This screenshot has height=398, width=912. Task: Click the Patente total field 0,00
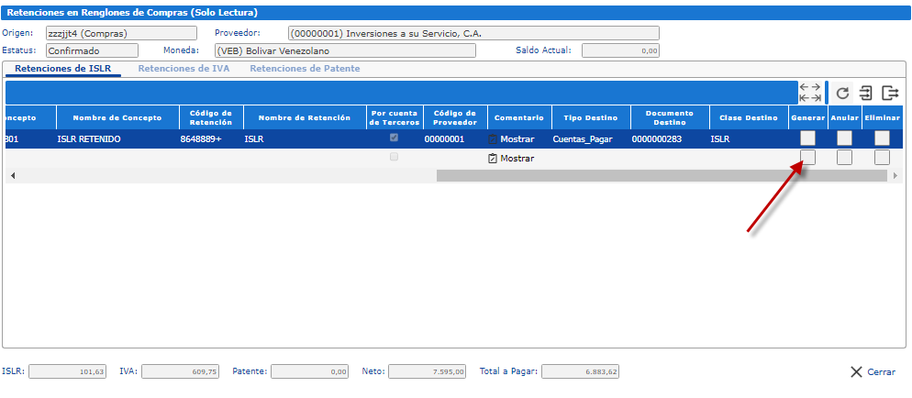310,371
